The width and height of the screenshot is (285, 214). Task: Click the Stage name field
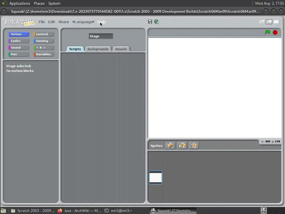101,36
